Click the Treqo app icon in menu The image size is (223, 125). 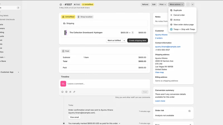click(171, 29)
